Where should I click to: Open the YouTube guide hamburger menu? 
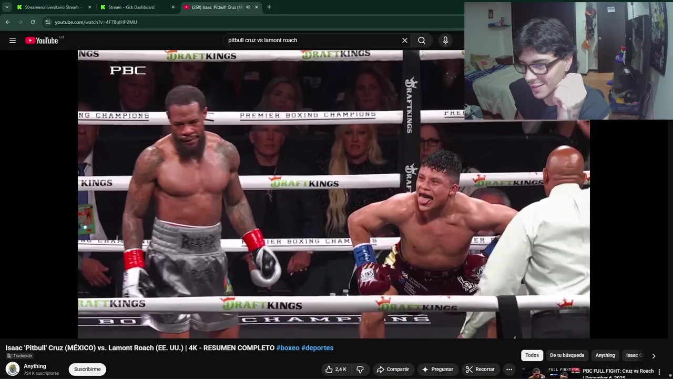click(x=13, y=41)
